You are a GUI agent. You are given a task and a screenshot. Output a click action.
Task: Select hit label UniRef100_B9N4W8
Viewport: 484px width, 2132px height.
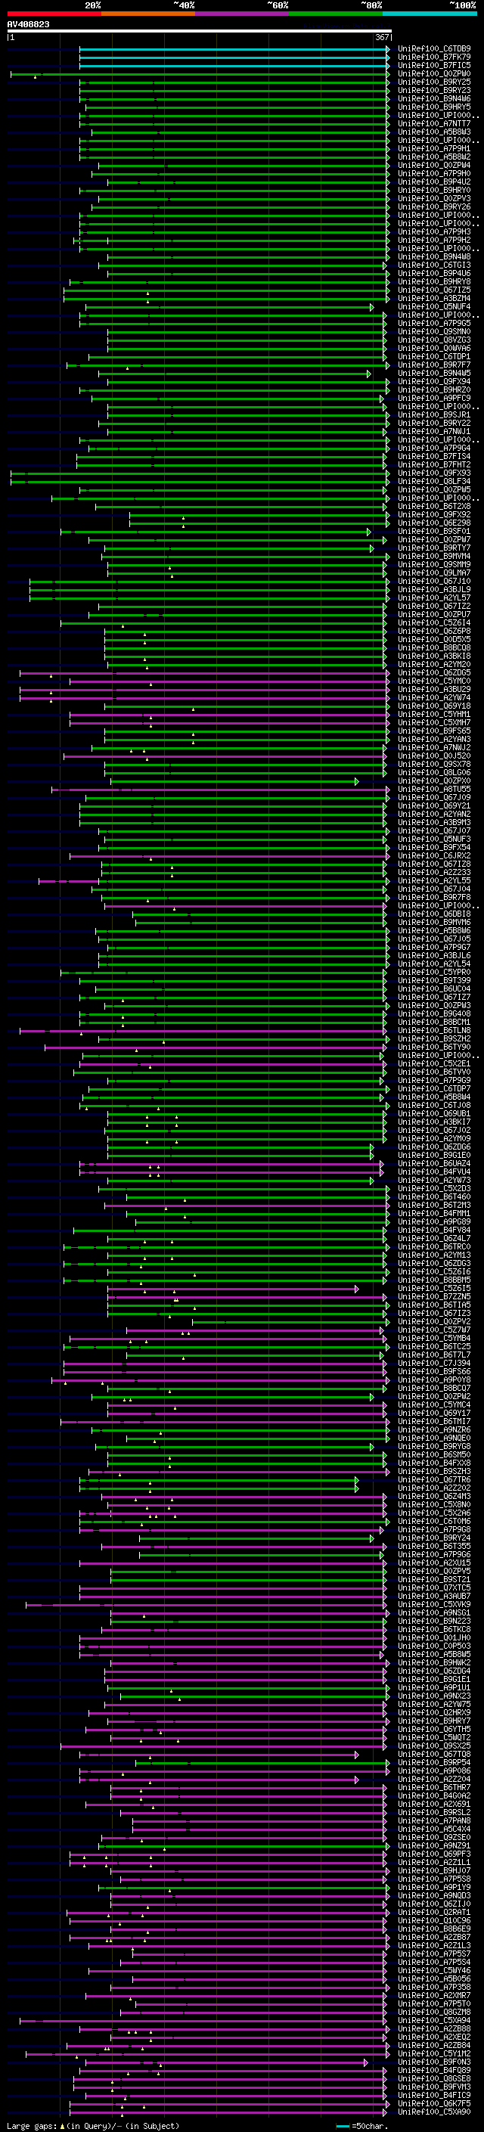coord(434,256)
